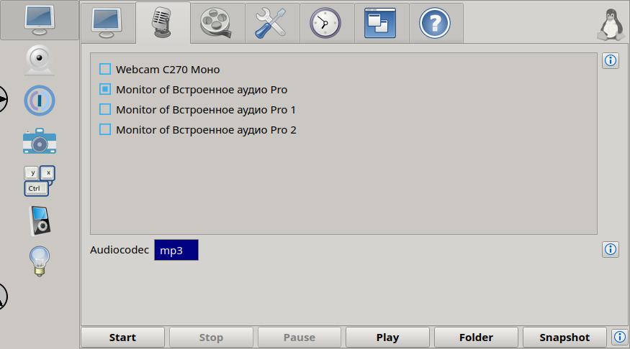This screenshot has height=349, width=630.
Task: Switch to the film reel video tab
Action: coord(217,23)
